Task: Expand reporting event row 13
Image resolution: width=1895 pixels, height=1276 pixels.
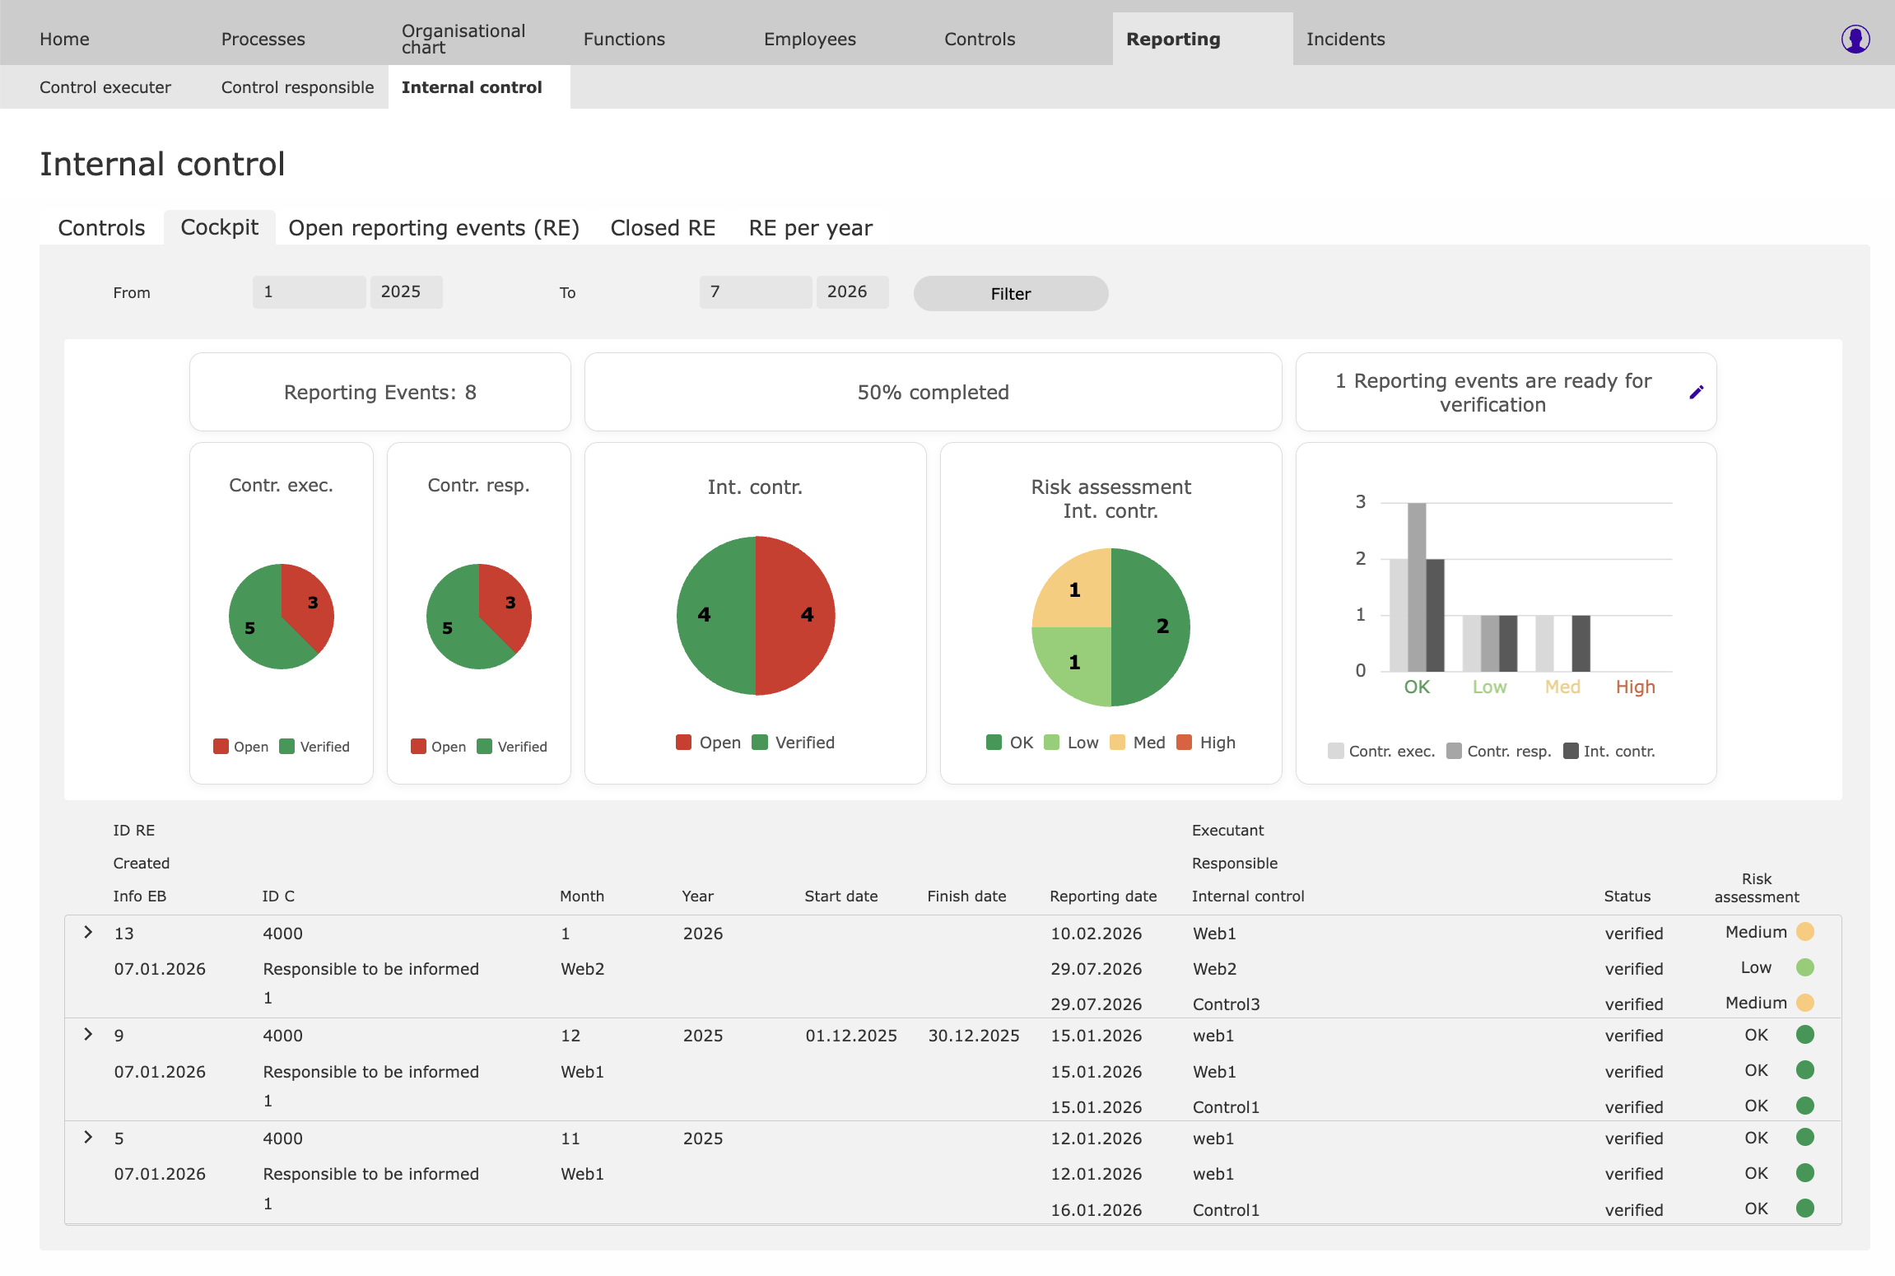Action: click(88, 932)
